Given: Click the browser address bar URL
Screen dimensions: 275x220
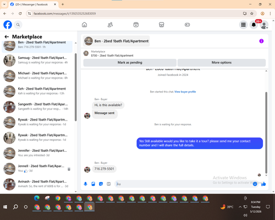Looking at the screenshot, I should 64,14.
